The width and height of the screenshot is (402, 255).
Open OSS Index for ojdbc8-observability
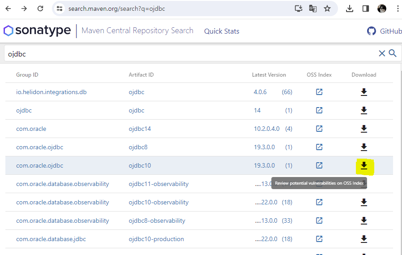pyautogui.click(x=319, y=220)
